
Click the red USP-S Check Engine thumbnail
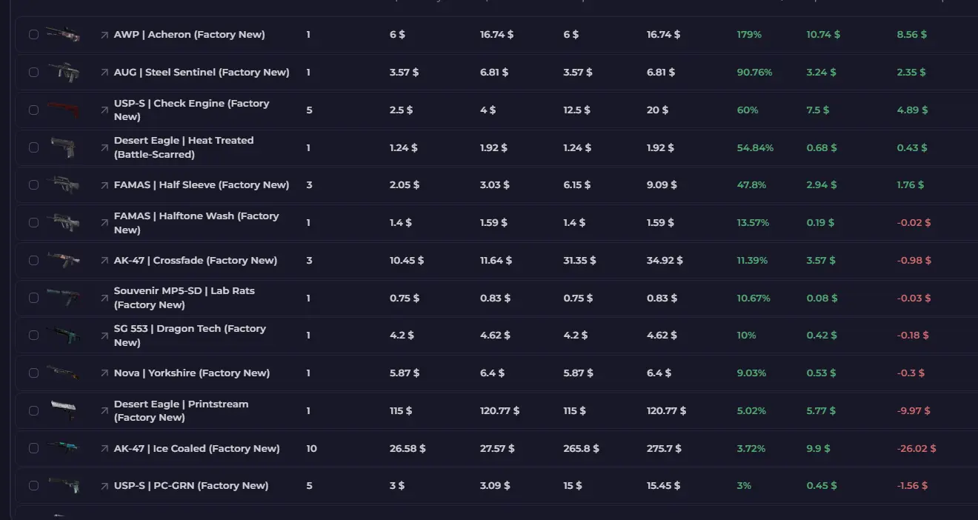(x=64, y=110)
